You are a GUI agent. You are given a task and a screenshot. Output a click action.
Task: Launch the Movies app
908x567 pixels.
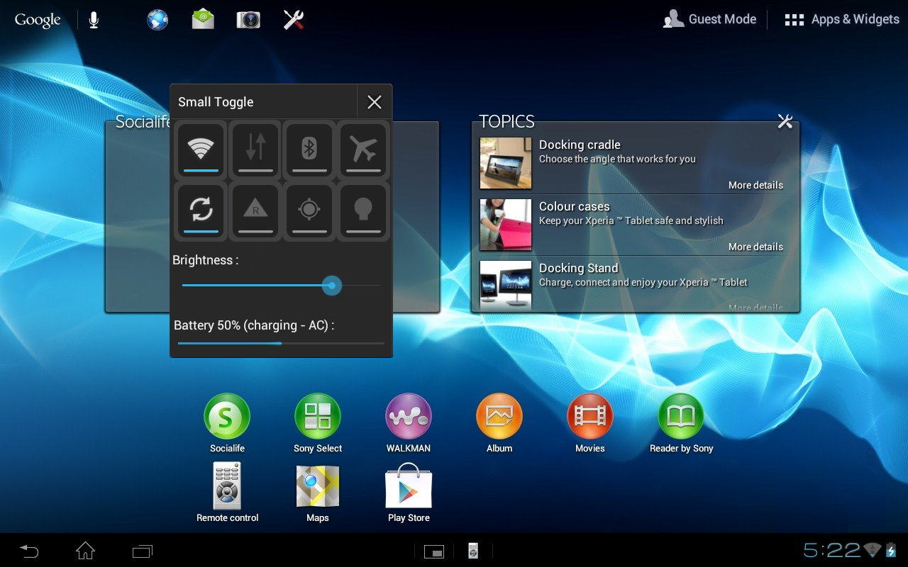(589, 417)
